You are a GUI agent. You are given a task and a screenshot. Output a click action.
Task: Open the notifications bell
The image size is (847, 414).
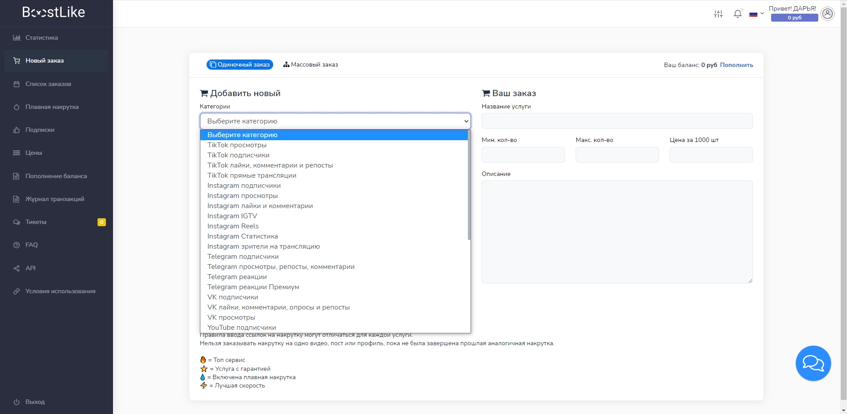[x=738, y=14]
